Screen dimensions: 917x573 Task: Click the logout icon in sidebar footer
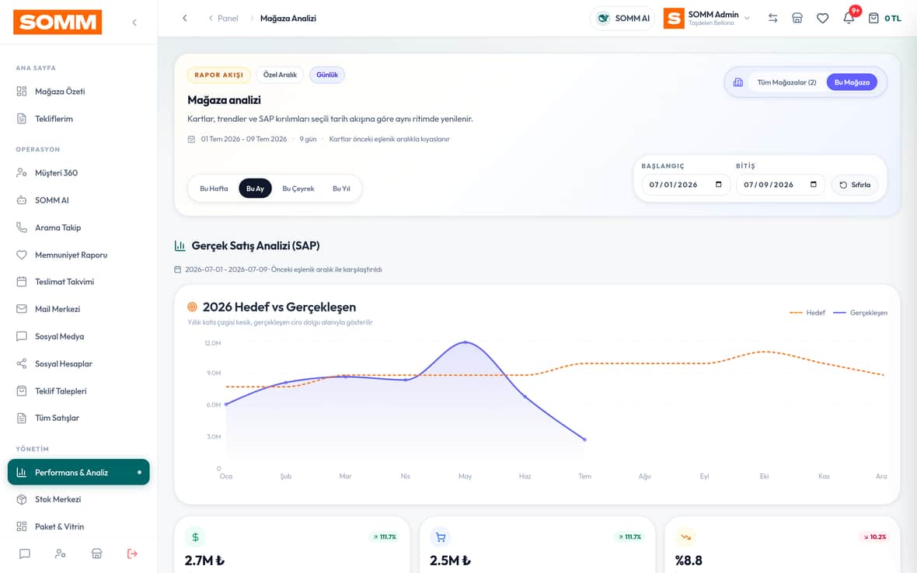pyautogui.click(x=132, y=554)
